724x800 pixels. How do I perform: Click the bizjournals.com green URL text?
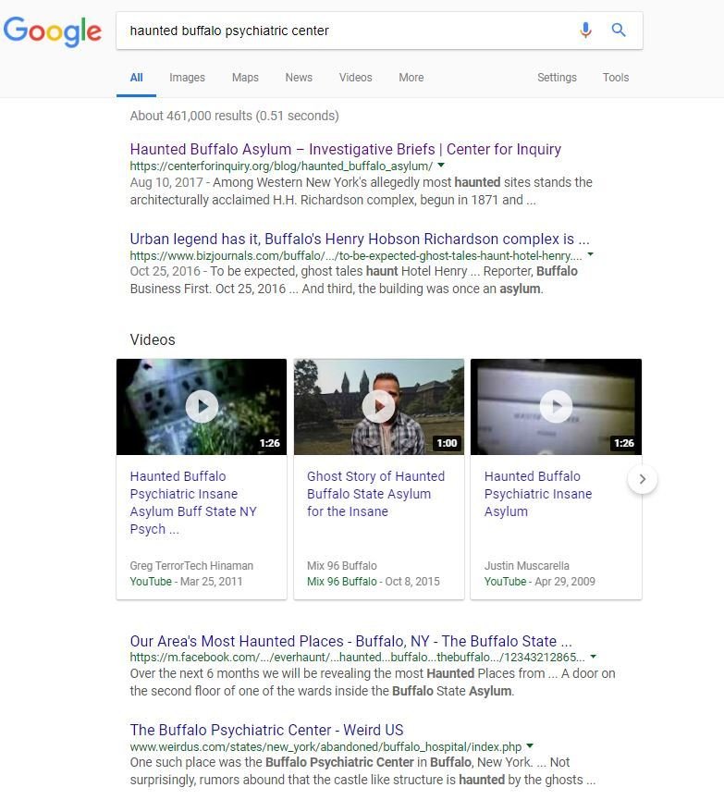point(356,255)
